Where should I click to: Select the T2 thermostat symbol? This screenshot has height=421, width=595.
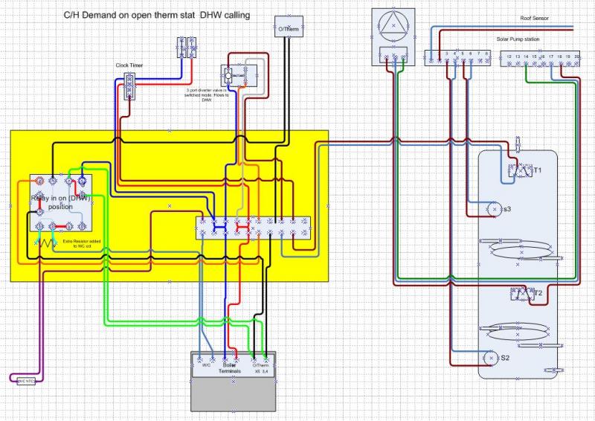click(521, 294)
